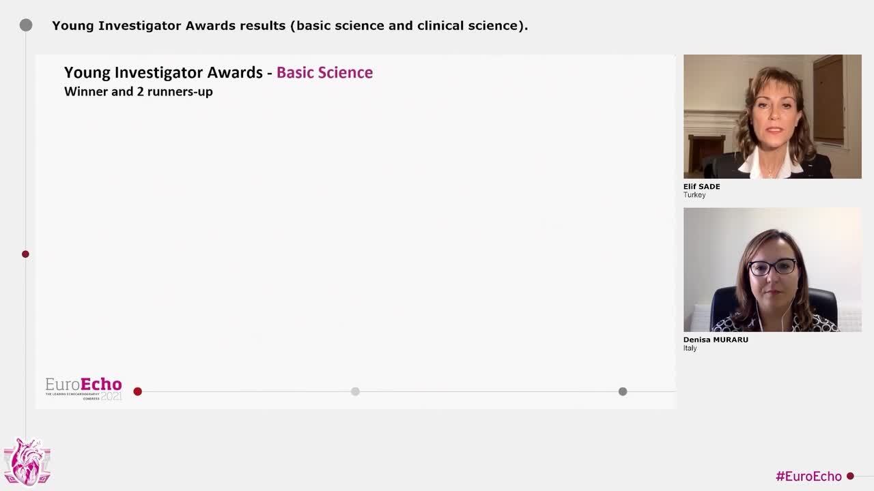Click the red marker on left vertical timeline
The height and width of the screenshot is (491, 874).
pyautogui.click(x=25, y=254)
